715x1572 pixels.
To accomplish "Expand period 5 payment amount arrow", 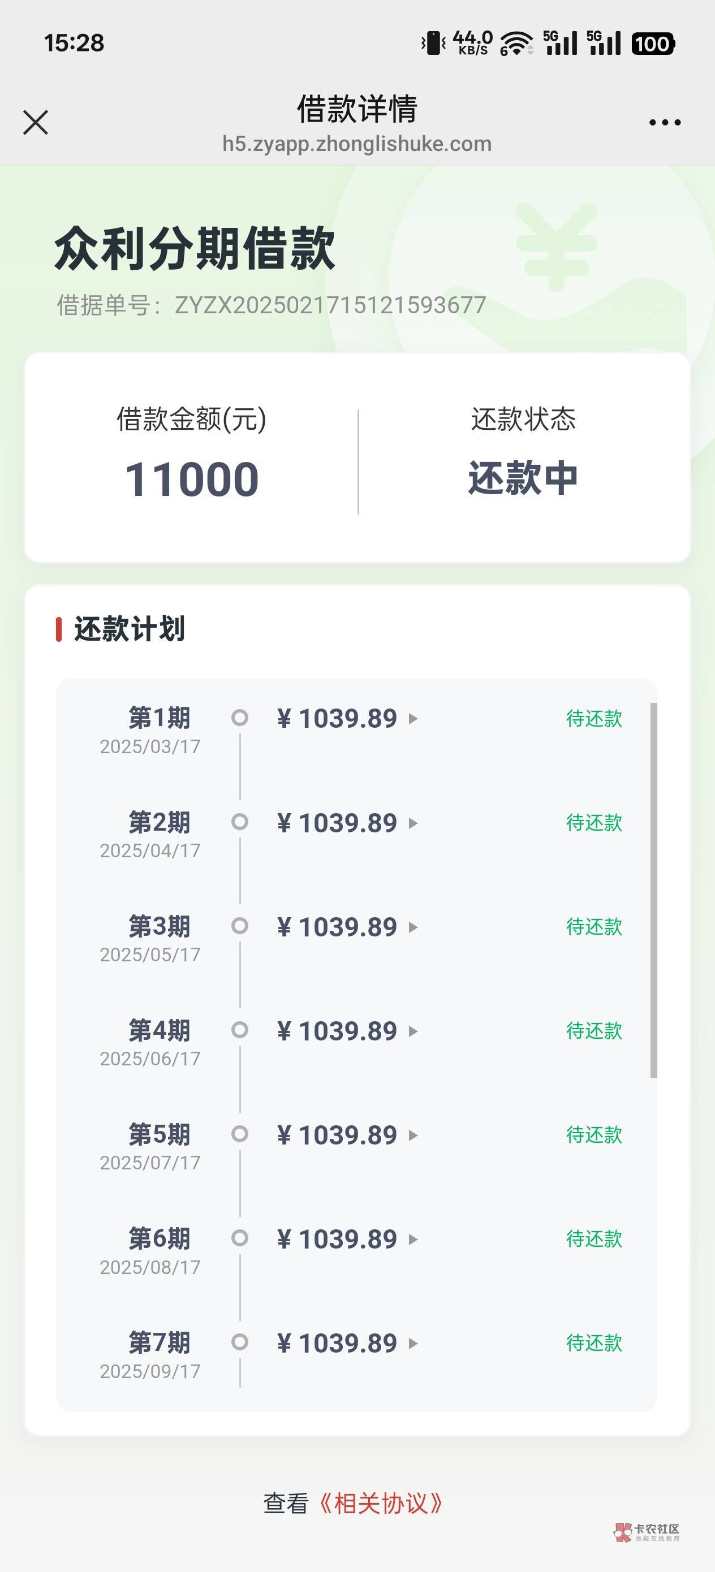I will pyautogui.click(x=414, y=1135).
